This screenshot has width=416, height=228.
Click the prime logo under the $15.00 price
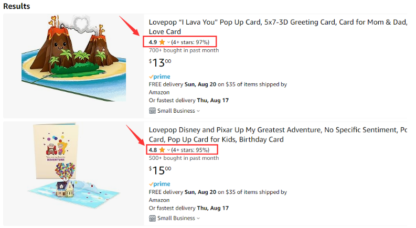click(x=159, y=184)
